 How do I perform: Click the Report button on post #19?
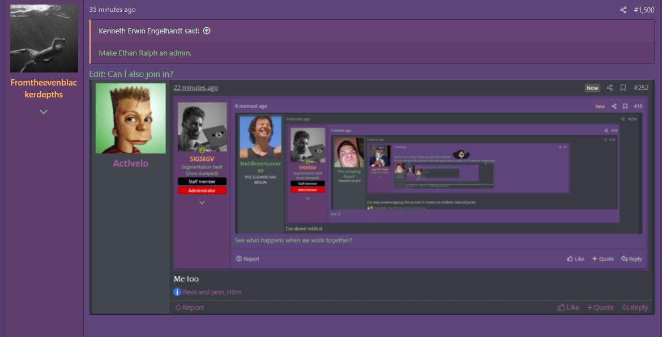pos(247,259)
